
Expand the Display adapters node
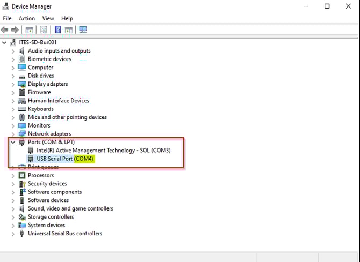pyautogui.click(x=13, y=84)
